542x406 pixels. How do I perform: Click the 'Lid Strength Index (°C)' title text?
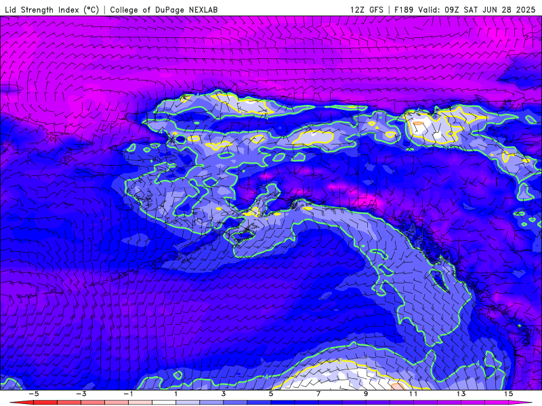pyautogui.click(x=52, y=10)
